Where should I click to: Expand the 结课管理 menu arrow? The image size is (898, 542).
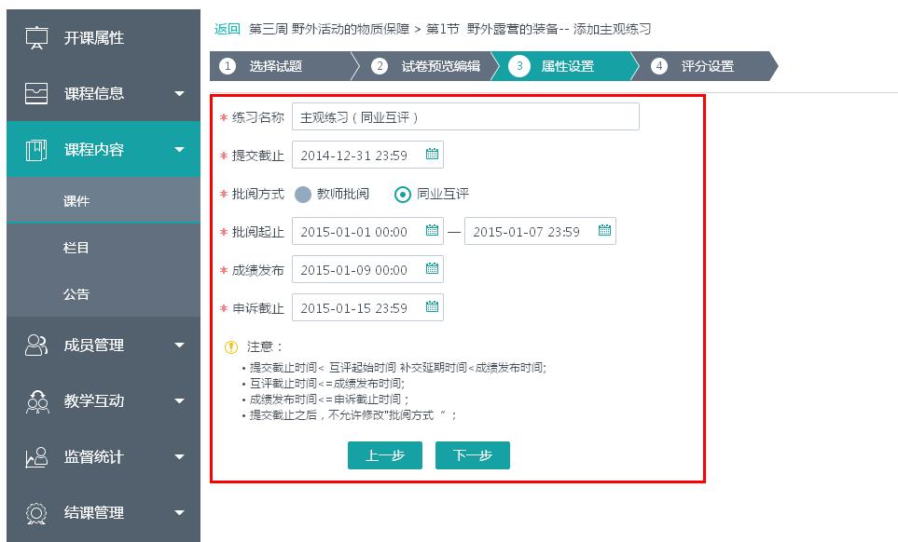coord(180,513)
